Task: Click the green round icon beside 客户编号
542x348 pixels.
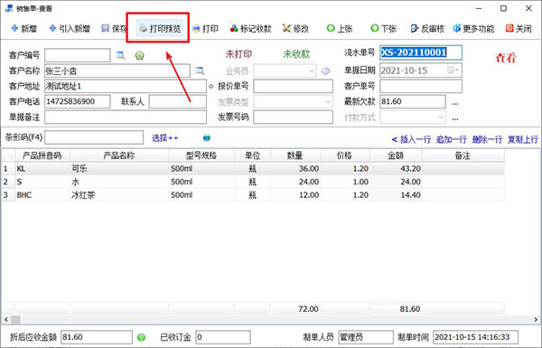Action: tap(140, 55)
